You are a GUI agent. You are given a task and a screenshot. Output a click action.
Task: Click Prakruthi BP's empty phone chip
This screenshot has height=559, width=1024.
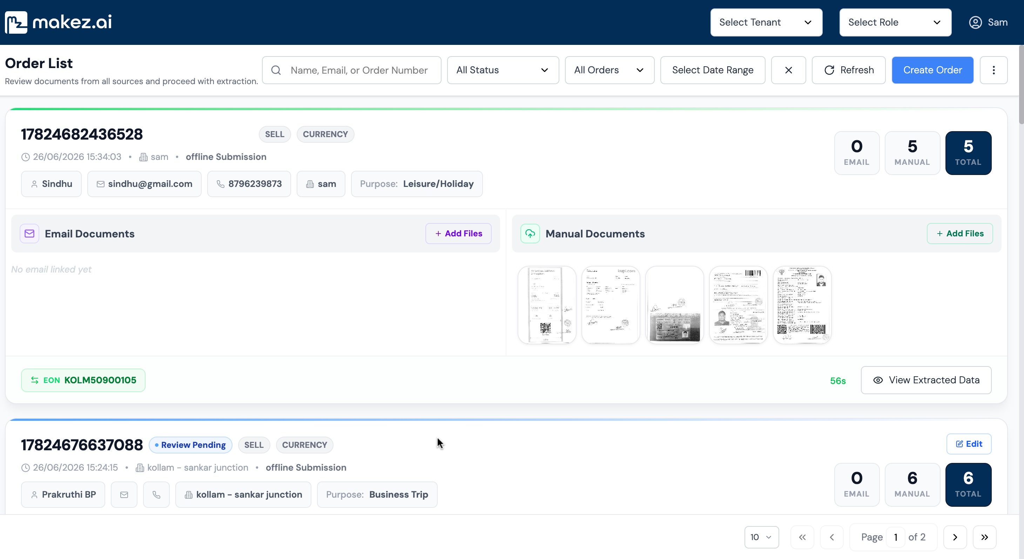(156, 494)
